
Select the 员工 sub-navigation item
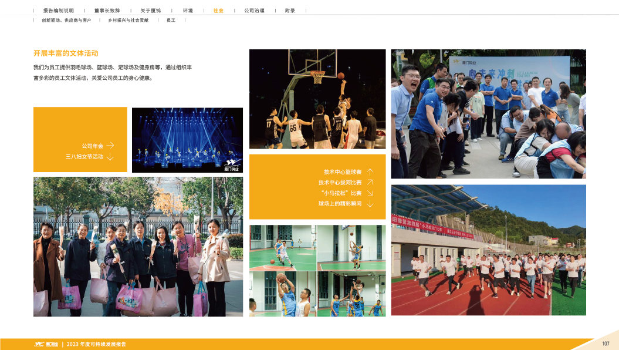[171, 20]
